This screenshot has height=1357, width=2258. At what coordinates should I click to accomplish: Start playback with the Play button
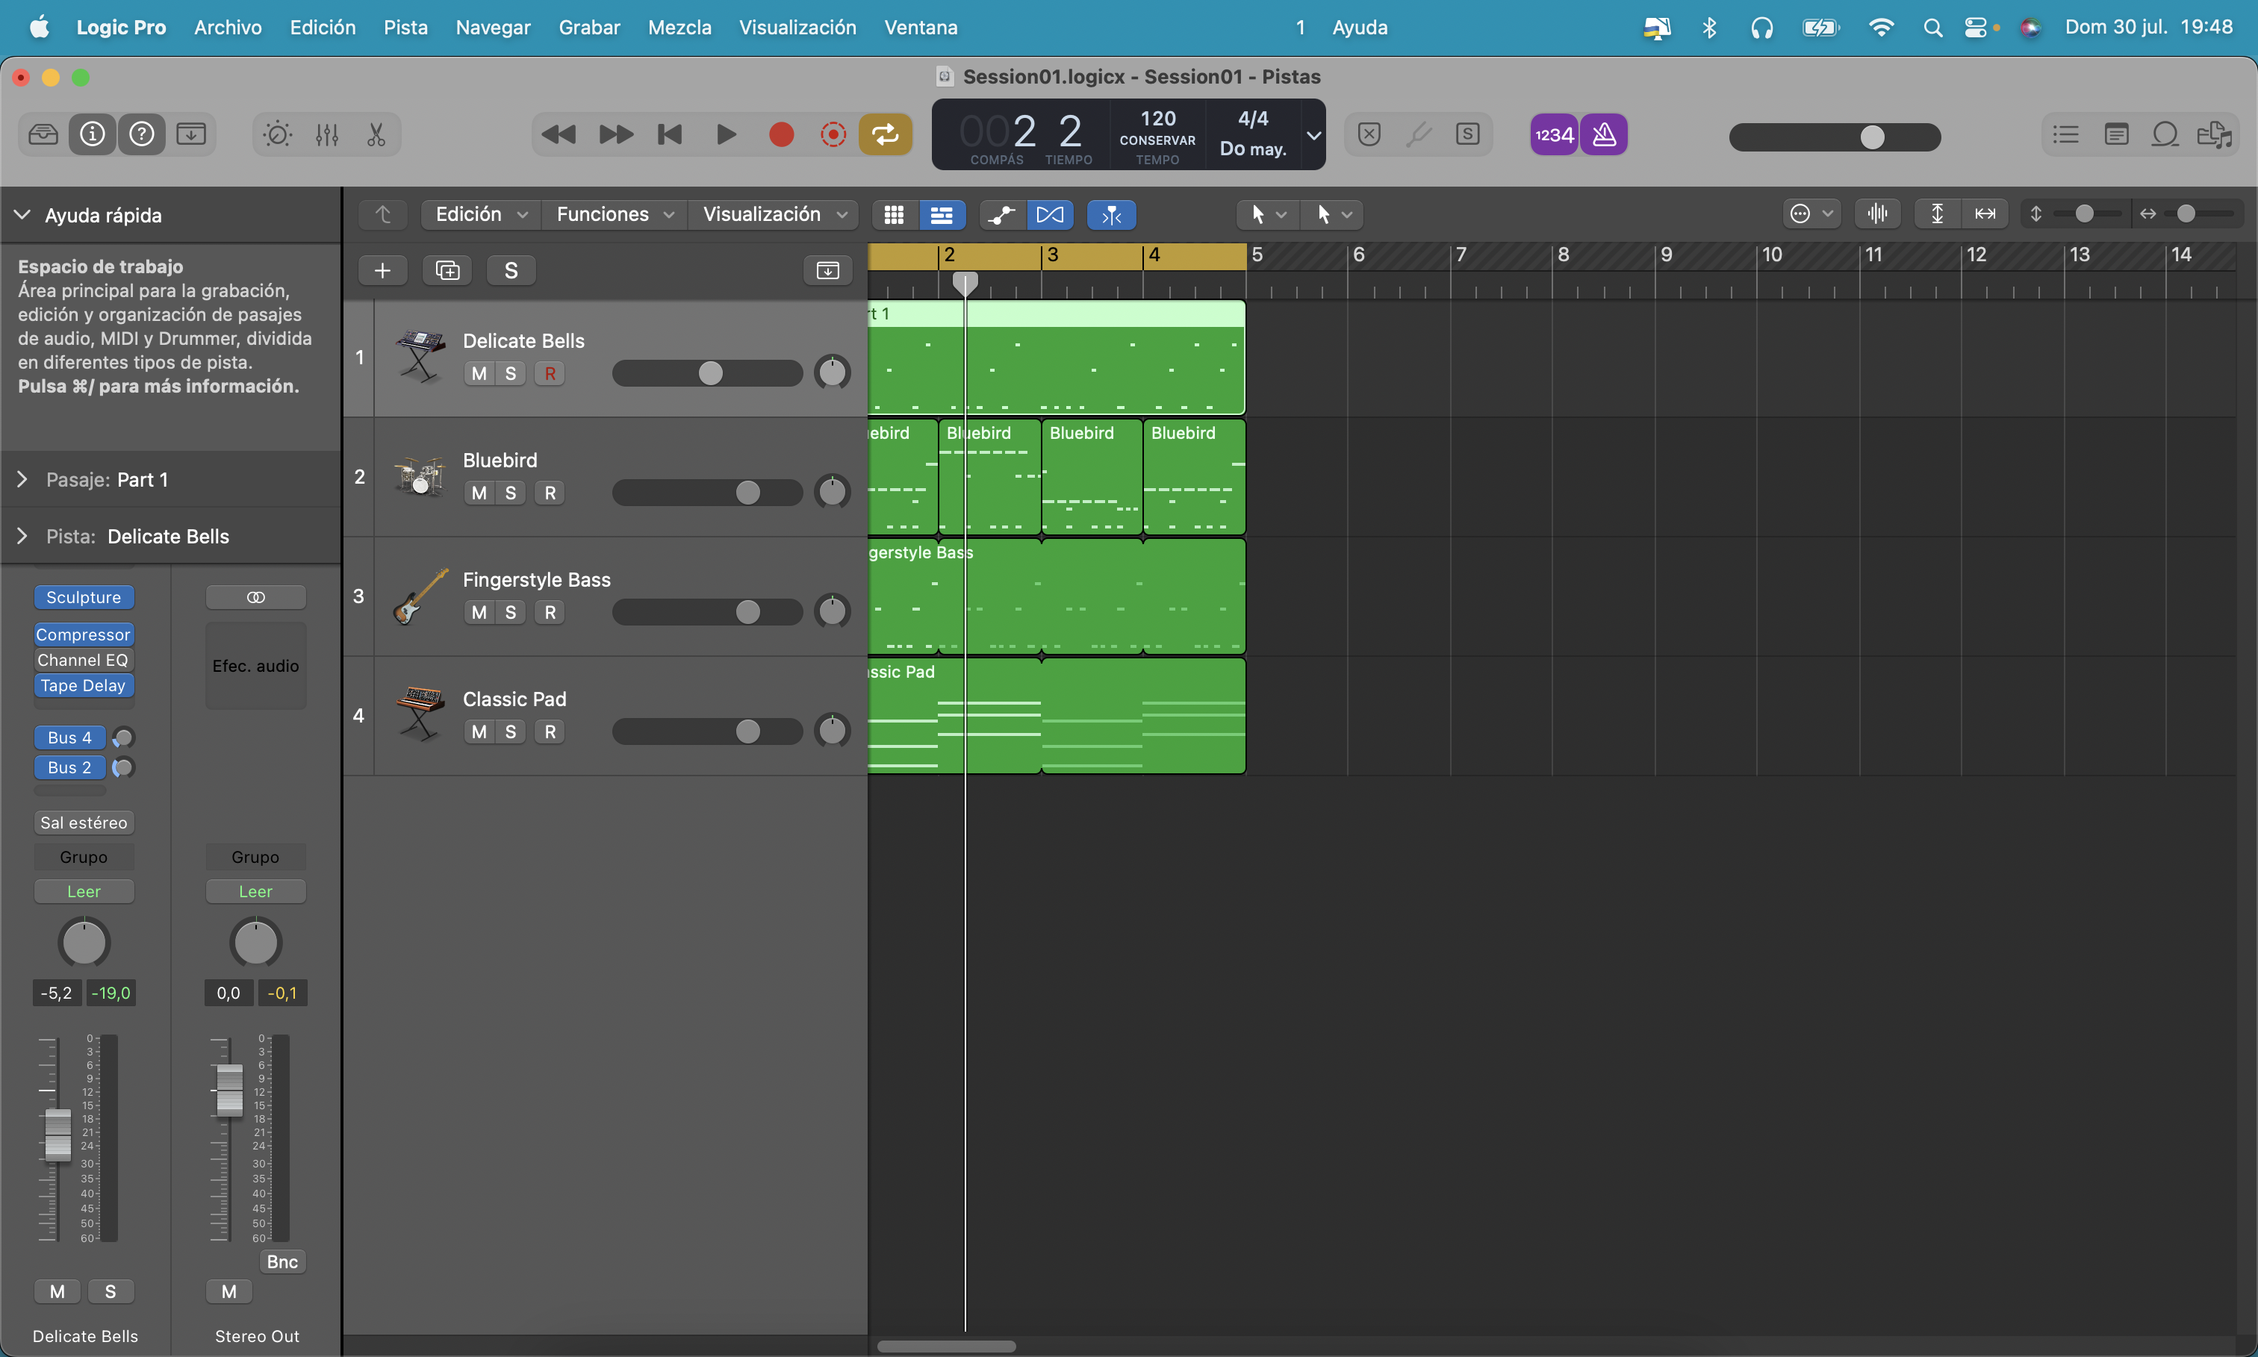pyautogui.click(x=726, y=134)
